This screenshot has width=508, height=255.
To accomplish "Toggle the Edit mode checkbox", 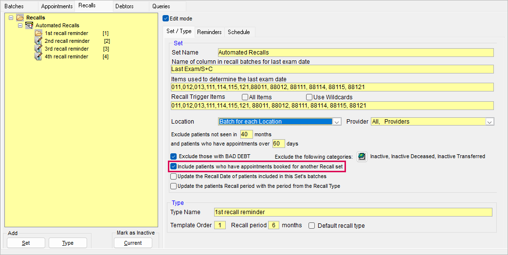I will point(165,18).
